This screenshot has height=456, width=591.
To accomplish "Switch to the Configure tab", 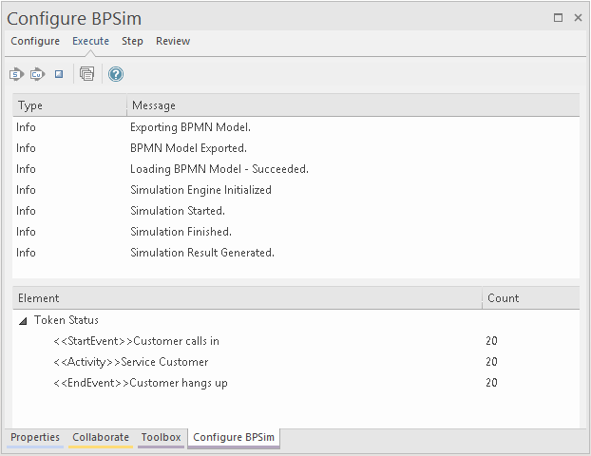I will pos(35,41).
